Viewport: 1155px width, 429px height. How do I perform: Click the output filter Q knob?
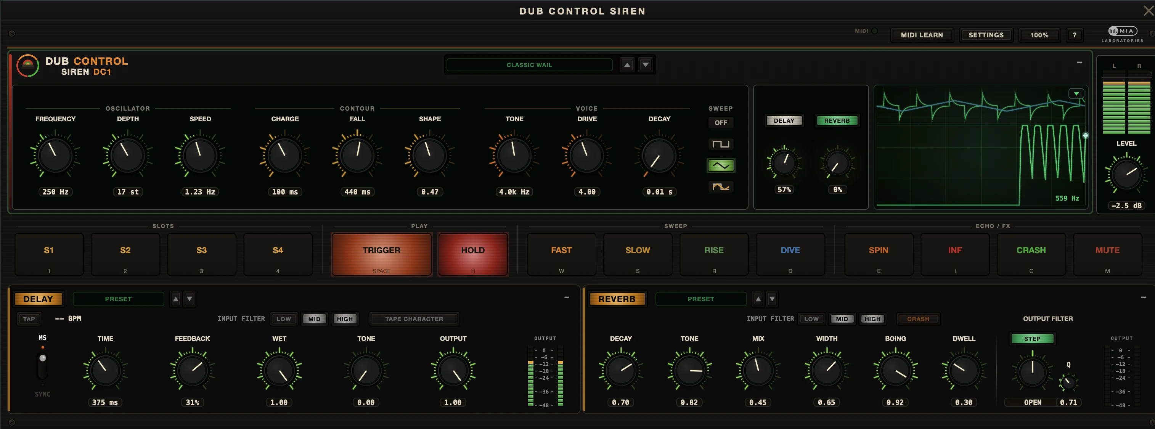coord(1068,382)
